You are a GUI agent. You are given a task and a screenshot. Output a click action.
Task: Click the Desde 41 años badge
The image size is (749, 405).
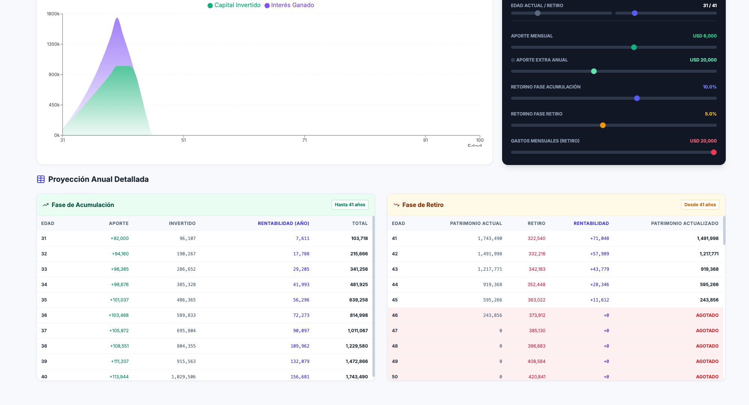pos(700,205)
